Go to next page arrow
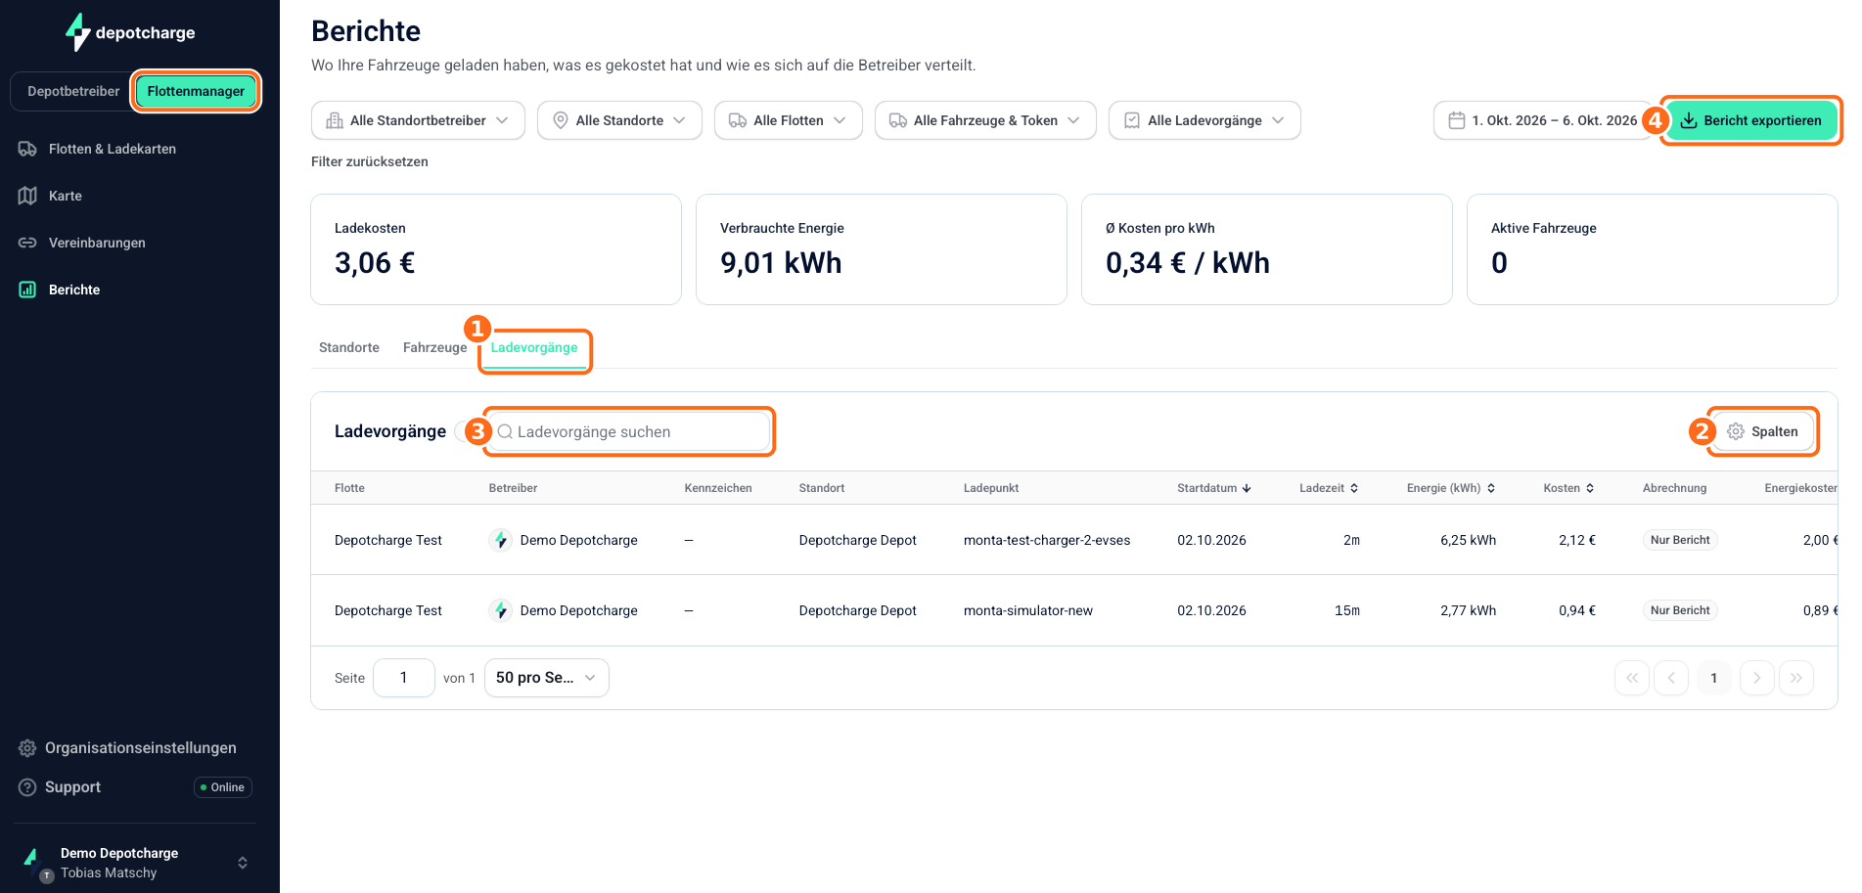Screen dimensions: 1862x893 click(1756, 678)
